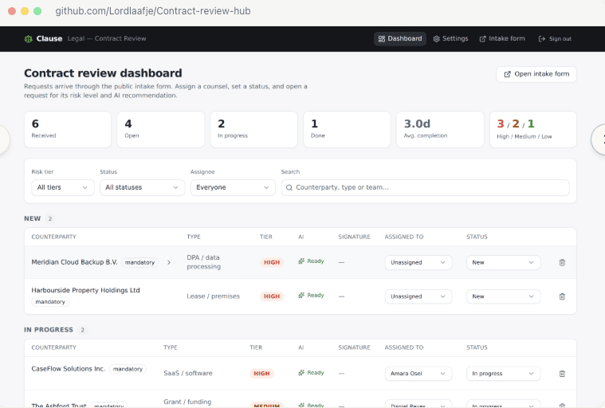This screenshot has height=408, width=605.
Task: Click Sign out in the top bar
Action: [555, 38]
